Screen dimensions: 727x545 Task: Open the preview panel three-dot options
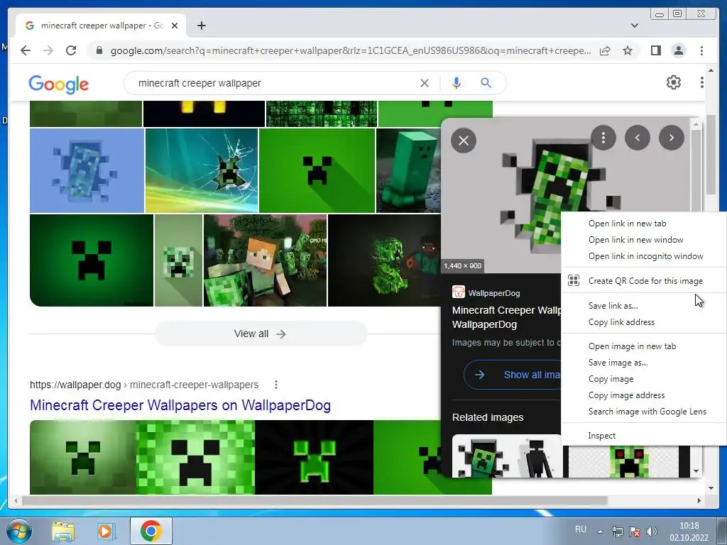603,138
